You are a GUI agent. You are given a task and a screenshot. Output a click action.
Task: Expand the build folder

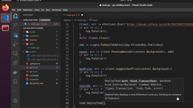coord(24,32)
